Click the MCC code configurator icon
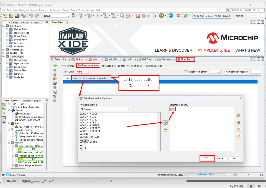 coord(171,16)
